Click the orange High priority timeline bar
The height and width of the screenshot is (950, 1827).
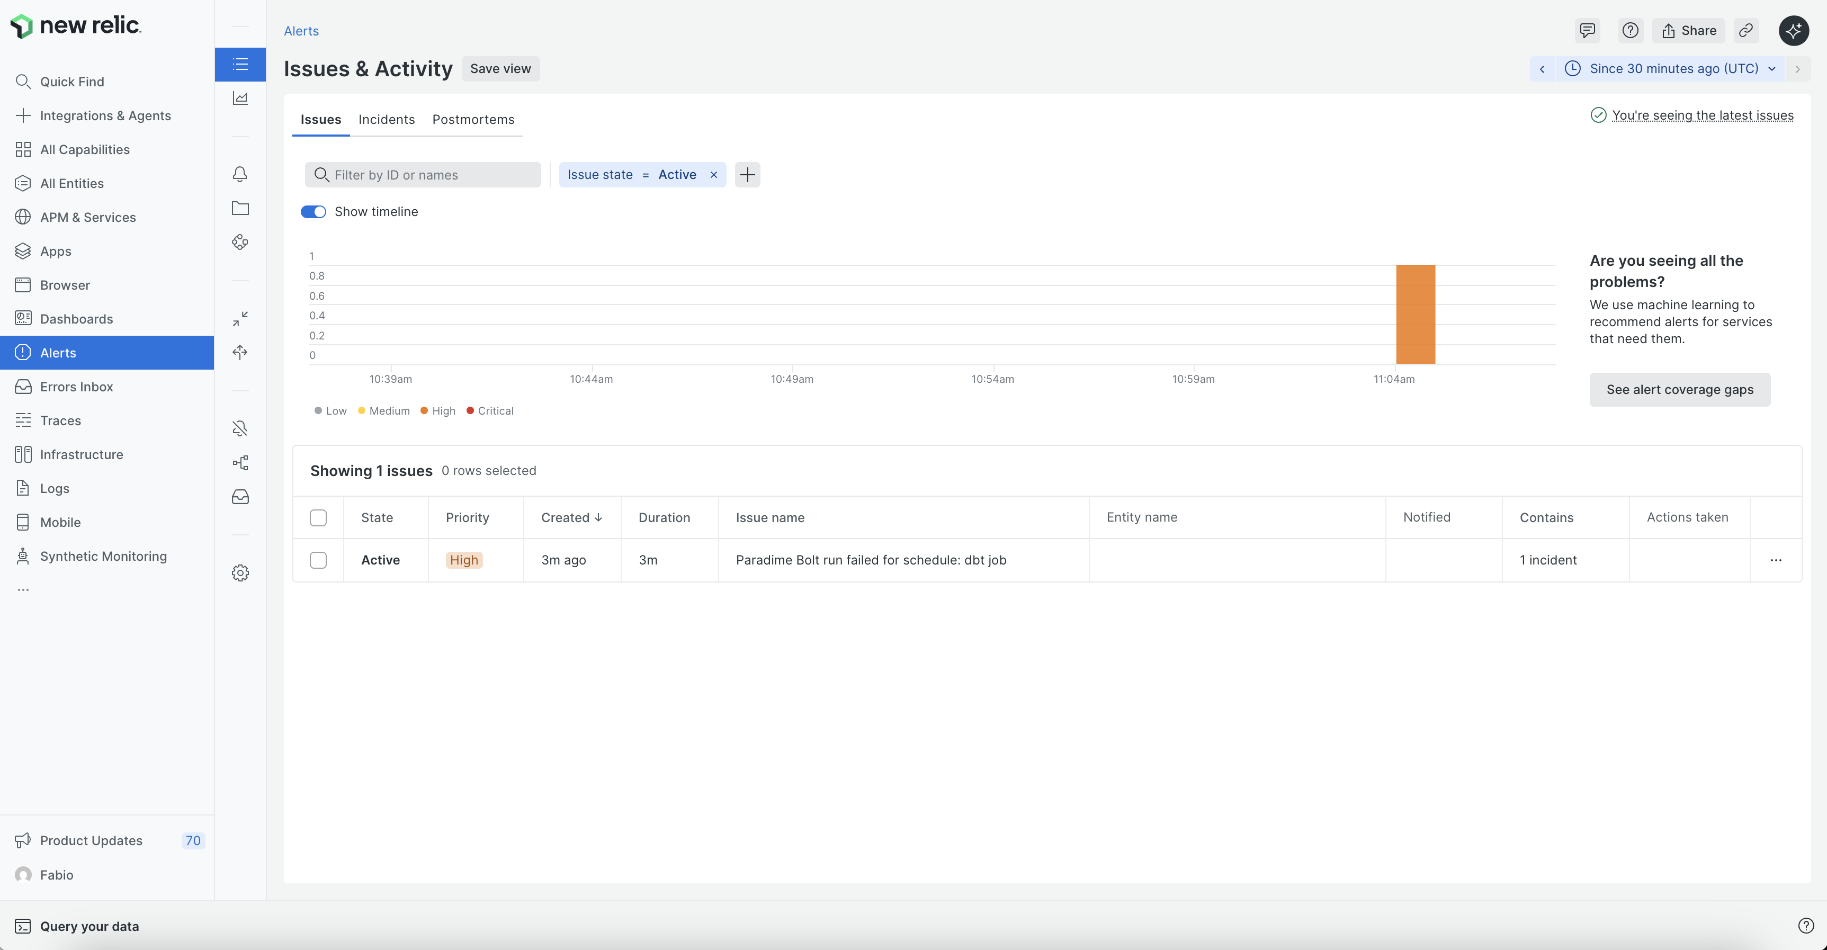tap(1415, 314)
